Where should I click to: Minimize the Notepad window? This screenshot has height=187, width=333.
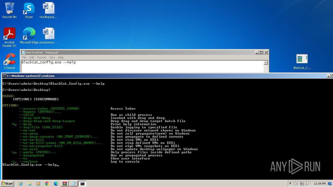257,52
